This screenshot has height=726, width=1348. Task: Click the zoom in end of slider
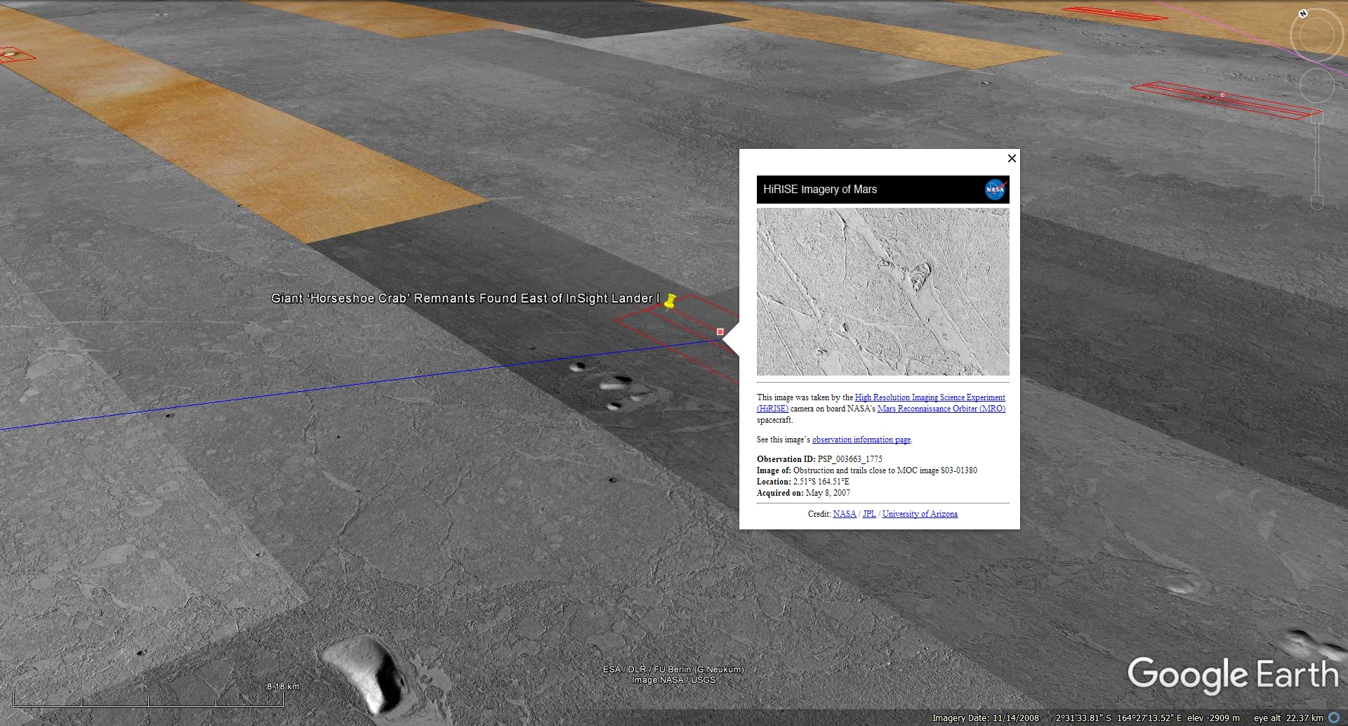pyautogui.click(x=1317, y=118)
